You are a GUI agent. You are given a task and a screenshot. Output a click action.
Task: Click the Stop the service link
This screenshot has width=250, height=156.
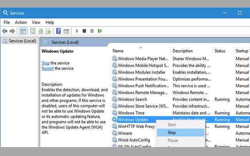(x=46, y=63)
